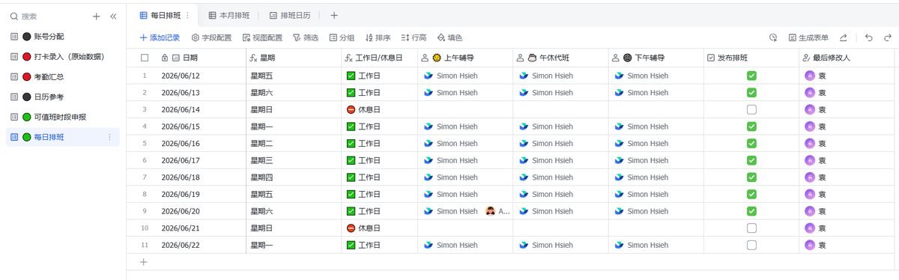The image size is (899, 280).
Task: Adjust 行高 row height
Action: coord(414,37)
